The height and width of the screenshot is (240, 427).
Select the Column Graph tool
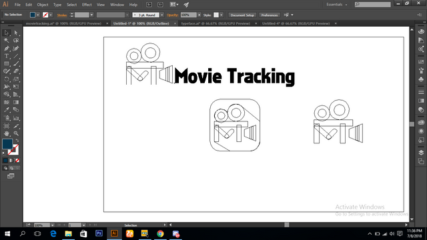16,118
